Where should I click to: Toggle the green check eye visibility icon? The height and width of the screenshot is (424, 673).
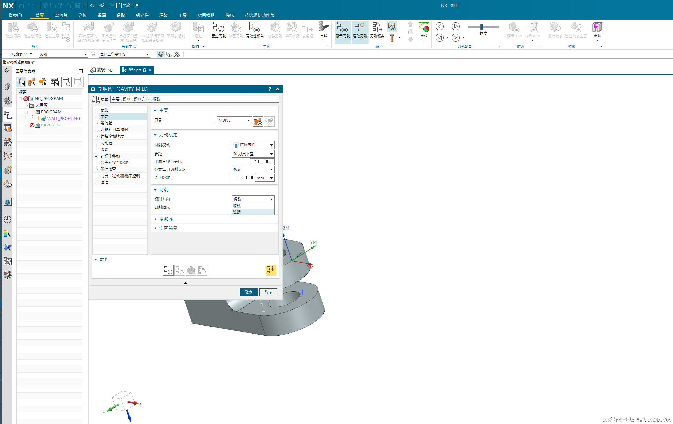tap(169, 54)
